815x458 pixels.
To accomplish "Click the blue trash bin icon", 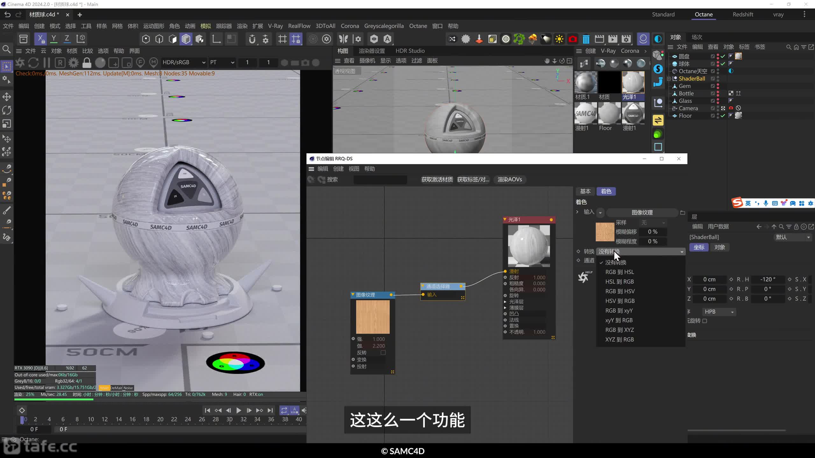I will (586, 39).
